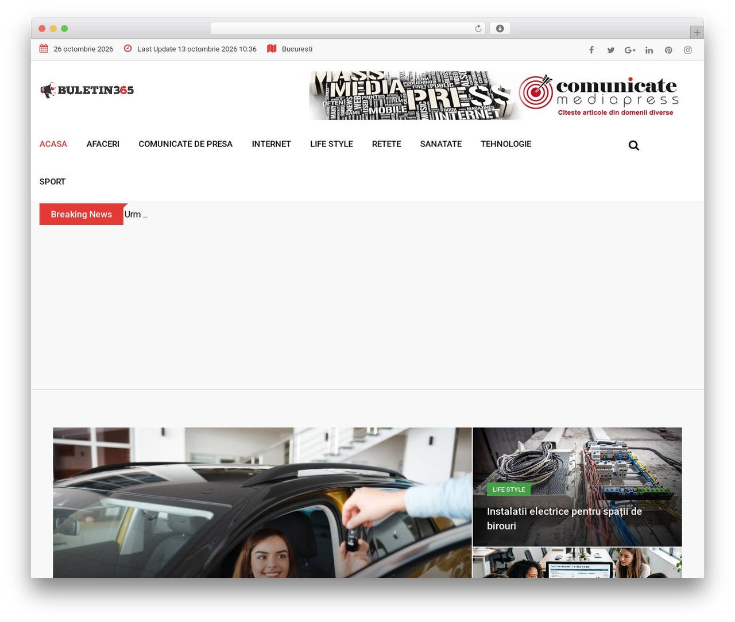Click the clock icon beside Last Update
The height and width of the screenshot is (622, 735).
tap(128, 49)
